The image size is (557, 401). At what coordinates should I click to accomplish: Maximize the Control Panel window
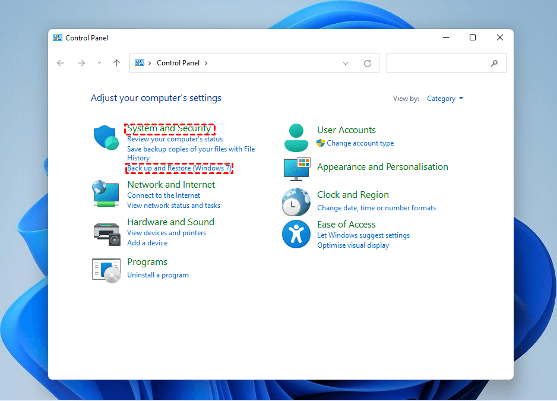coord(473,37)
